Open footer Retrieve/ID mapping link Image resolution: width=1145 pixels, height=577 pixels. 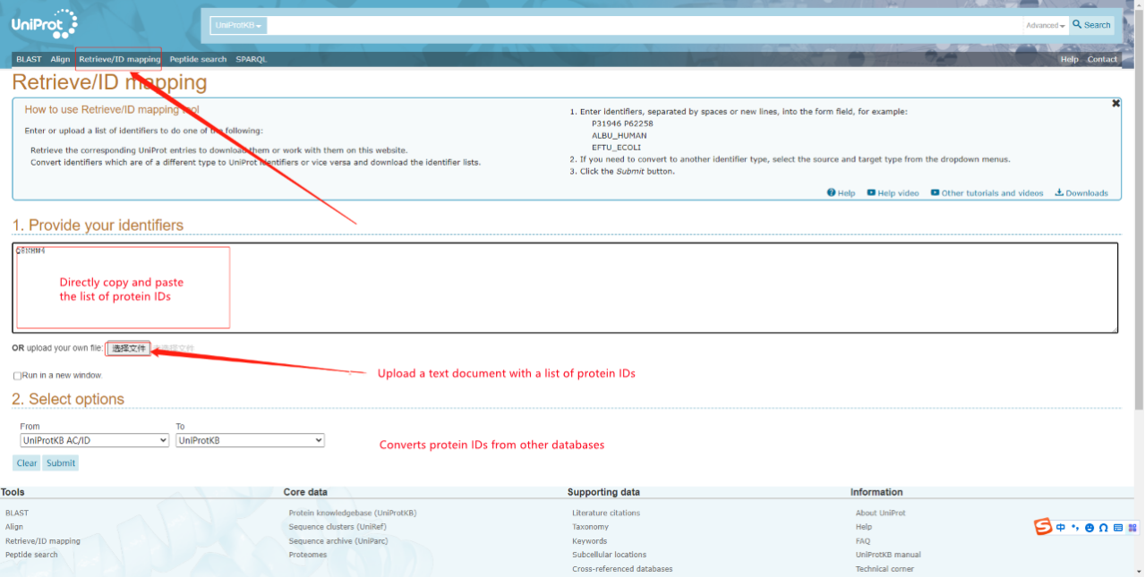tap(43, 541)
